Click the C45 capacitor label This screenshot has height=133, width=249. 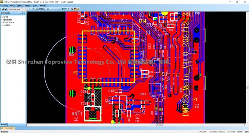point(111,91)
